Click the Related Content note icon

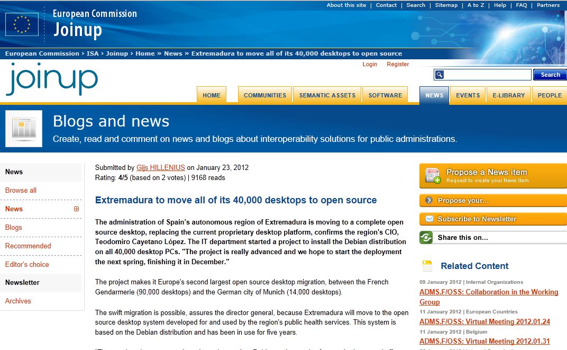[x=427, y=266]
